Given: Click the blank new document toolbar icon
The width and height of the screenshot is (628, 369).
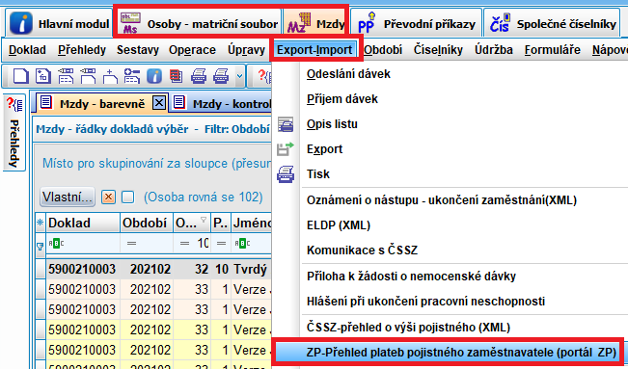Looking at the screenshot, I should pyautogui.click(x=21, y=76).
